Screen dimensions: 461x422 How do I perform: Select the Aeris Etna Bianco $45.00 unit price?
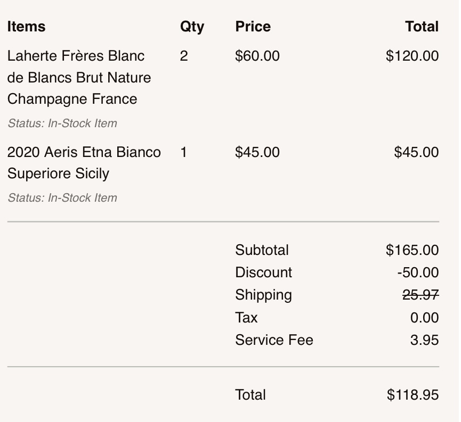(x=257, y=152)
